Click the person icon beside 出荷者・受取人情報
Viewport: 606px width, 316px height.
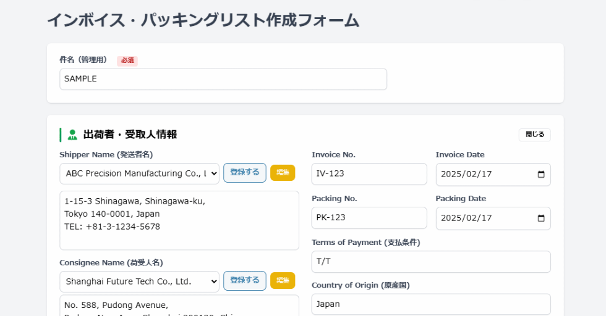point(72,135)
